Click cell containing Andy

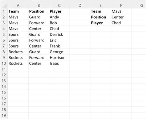[59, 17]
